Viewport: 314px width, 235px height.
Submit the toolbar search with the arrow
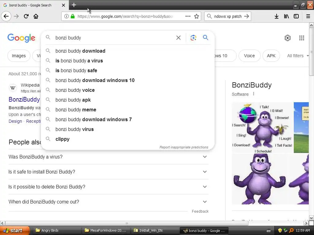[247, 16]
